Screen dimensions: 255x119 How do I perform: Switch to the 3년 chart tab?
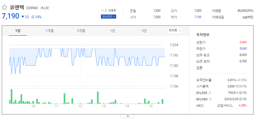click(x=144, y=31)
